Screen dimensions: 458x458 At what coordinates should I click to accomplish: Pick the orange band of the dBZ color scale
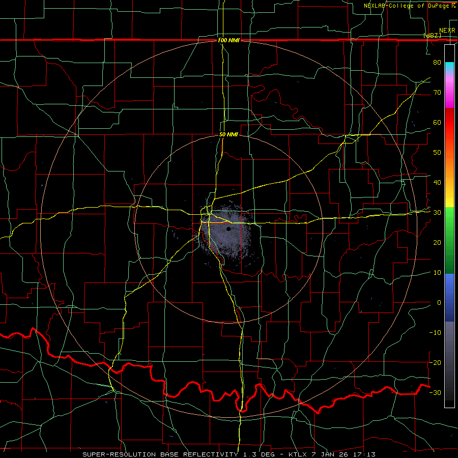pyautogui.click(x=449, y=166)
